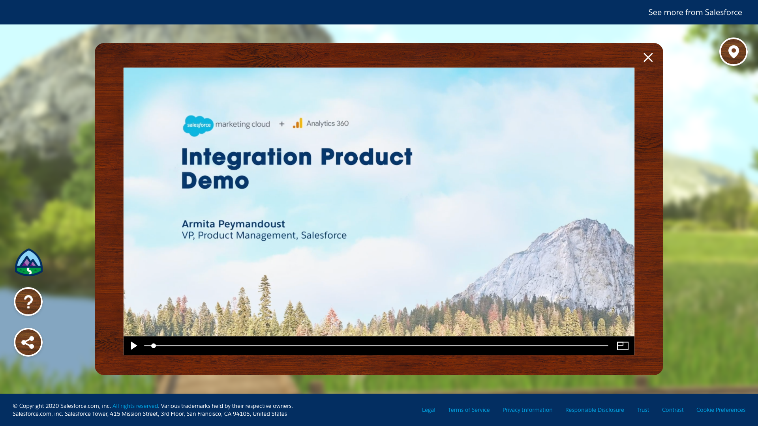This screenshot has width=758, height=426.
Task: Visit the Responsible Disclosure page
Action: pos(594,410)
